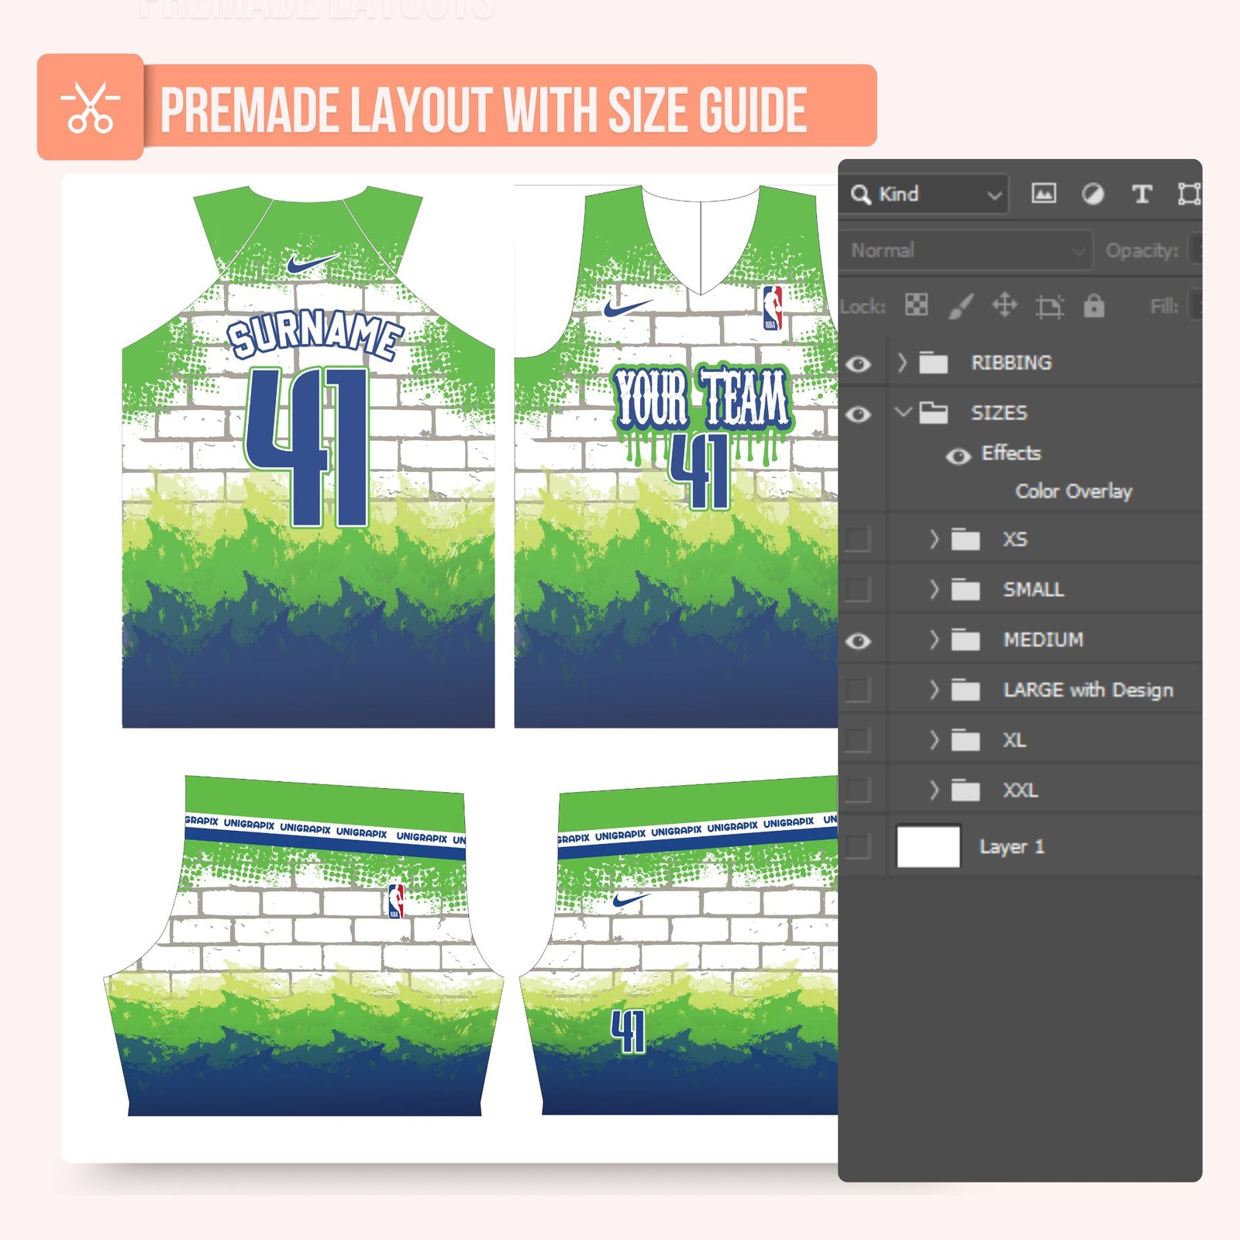Select the Effects label under SIZES
Screen dimensions: 1240x1240
[x=1011, y=453]
